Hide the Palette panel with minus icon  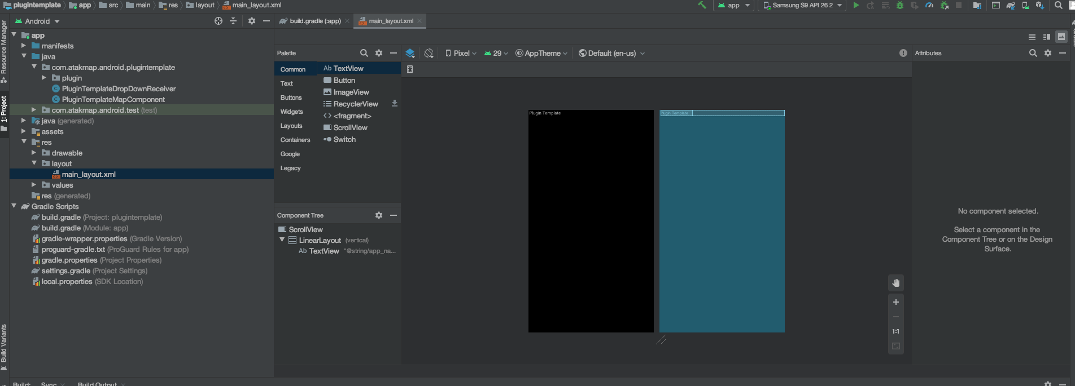pos(394,53)
